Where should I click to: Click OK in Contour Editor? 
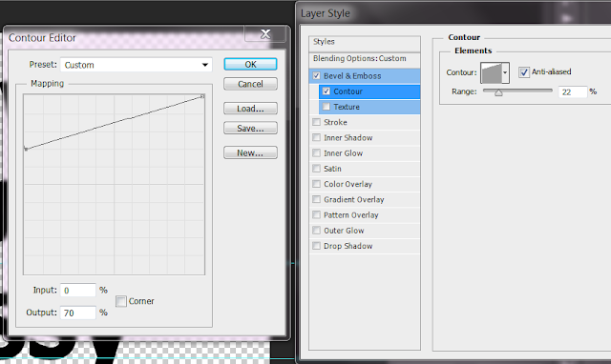250,64
